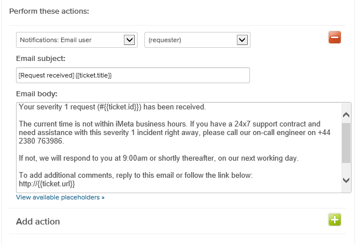Click the email body scrollbar thumb
Screen dimensions: 359x245
346,143
